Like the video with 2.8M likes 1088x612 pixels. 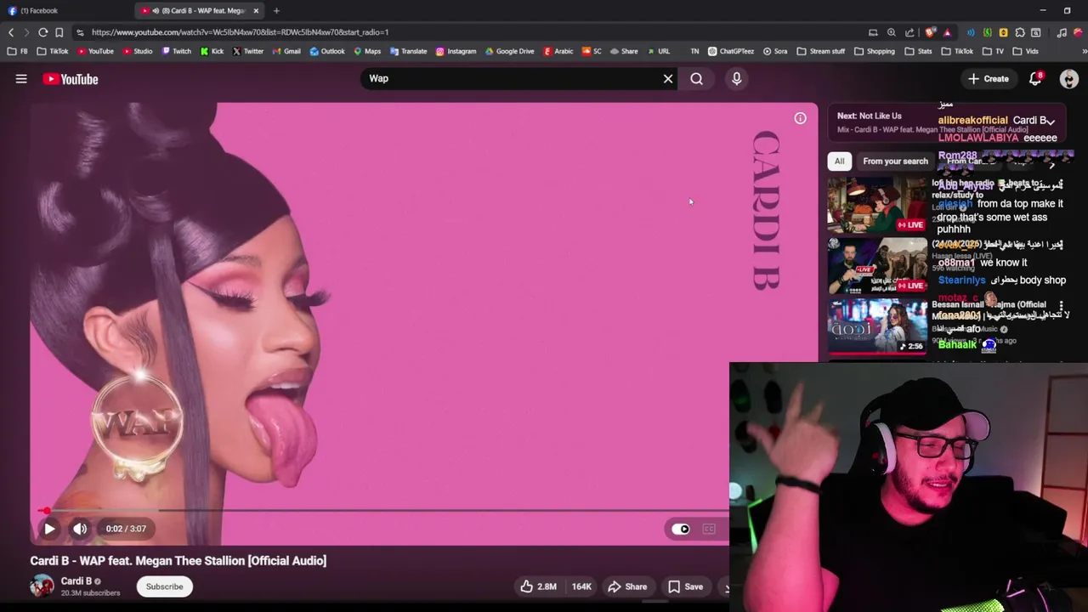pos(538,586)
